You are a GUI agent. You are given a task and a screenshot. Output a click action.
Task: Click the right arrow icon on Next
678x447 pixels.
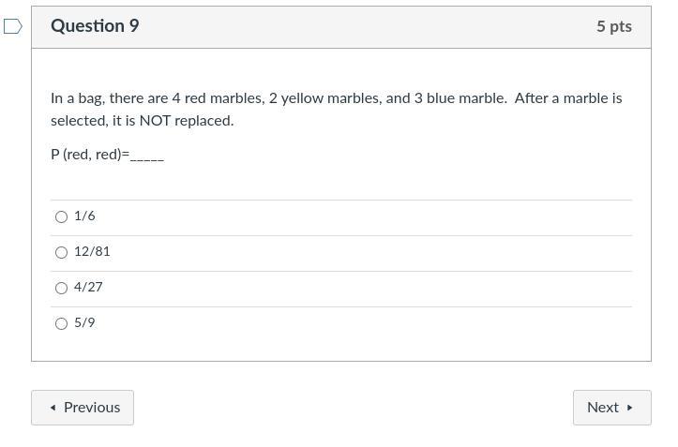coord(629,408)
